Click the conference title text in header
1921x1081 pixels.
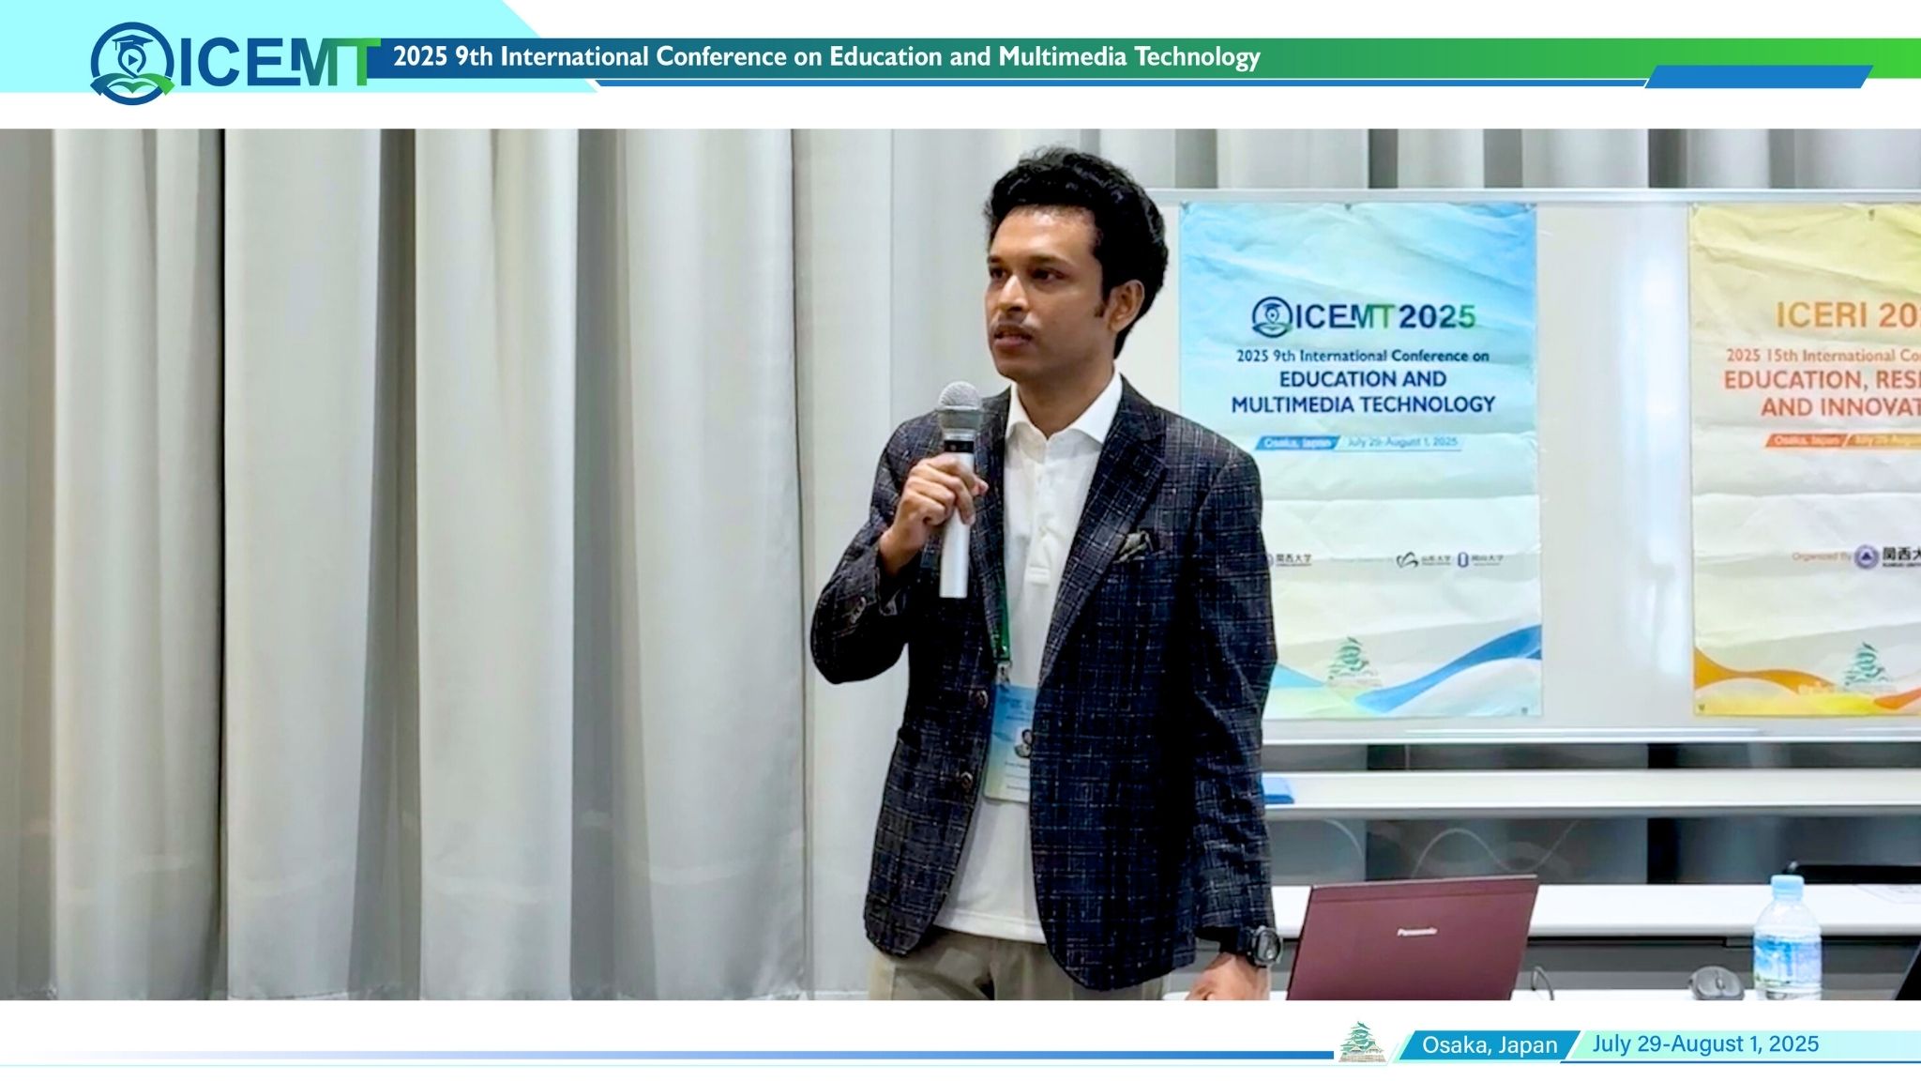825,57
